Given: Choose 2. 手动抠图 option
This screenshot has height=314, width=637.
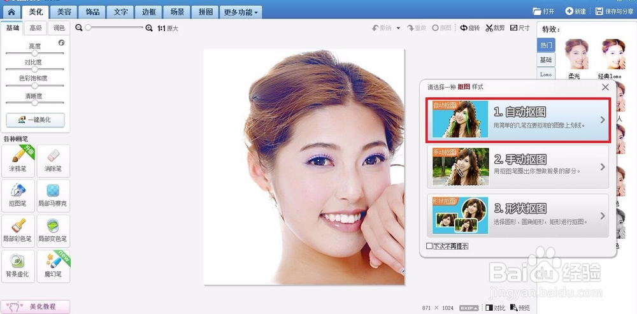Looking at the screenshot, I should (518, 167).
